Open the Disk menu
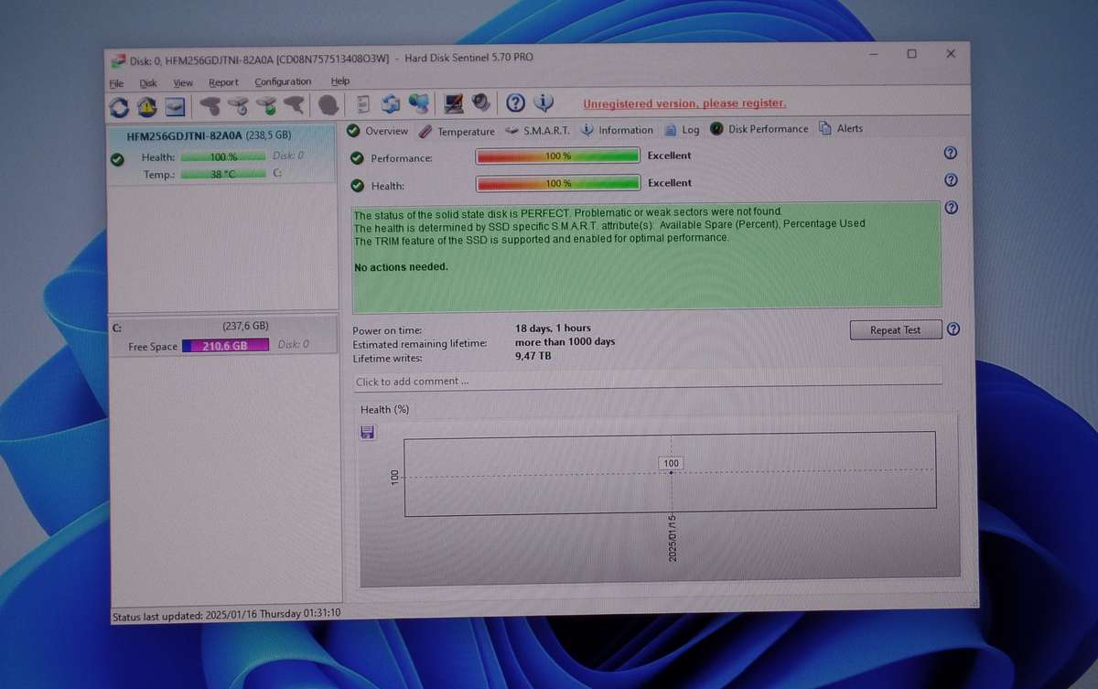Viewport: 1098px width, 689px height. pyautogui.click(x=148, y=82)
